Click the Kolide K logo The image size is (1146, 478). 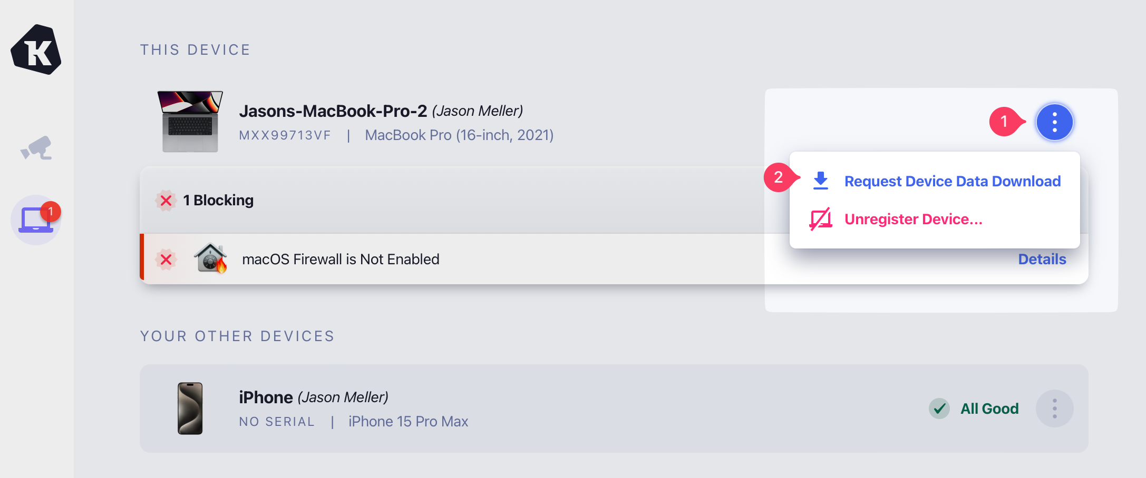coord(36,50)
